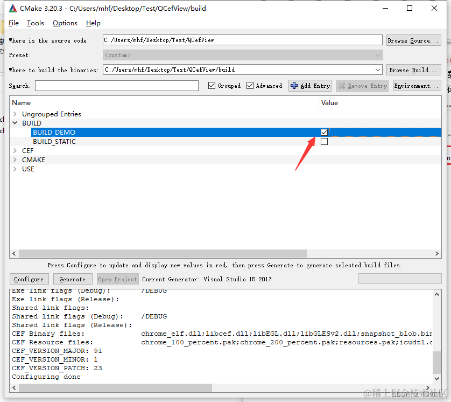The width and height of the screenshot is (451, 402).
Task: Click left arrow of output log horizontal scrollbar
Action: [x=14, y=387]
